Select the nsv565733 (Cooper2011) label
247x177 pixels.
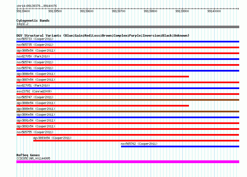click(35, 39)
